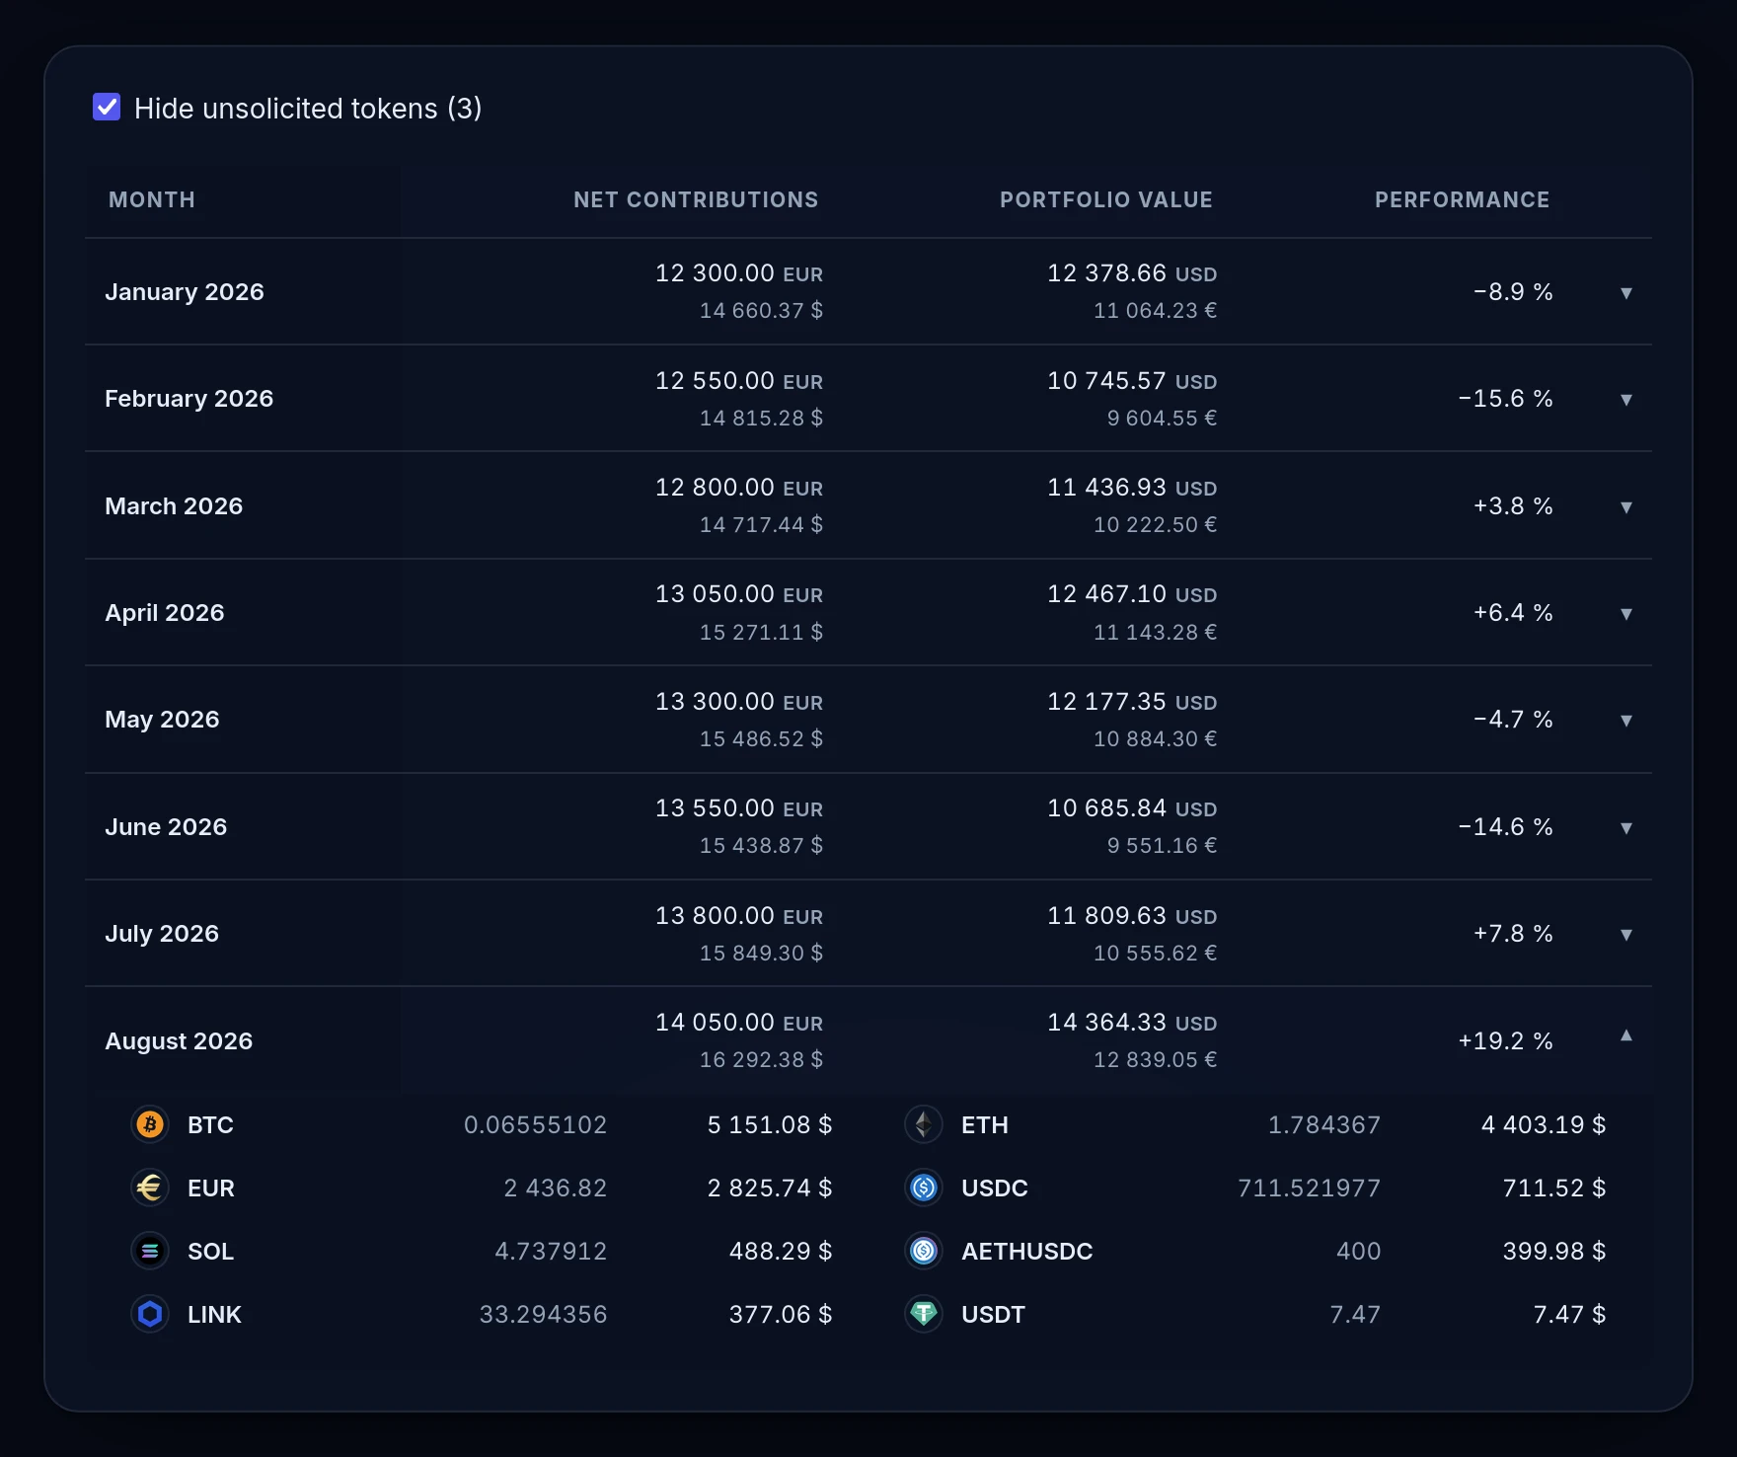The image size is (1737, 1457).
Task: Click the AETHUSDC value 399.98 $
Action: tap(1554, 1252)
